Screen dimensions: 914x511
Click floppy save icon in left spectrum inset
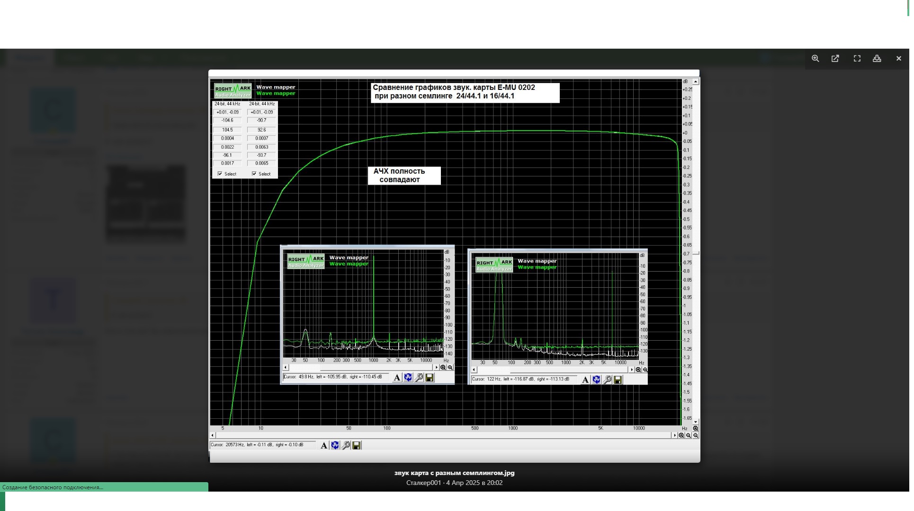430,378
